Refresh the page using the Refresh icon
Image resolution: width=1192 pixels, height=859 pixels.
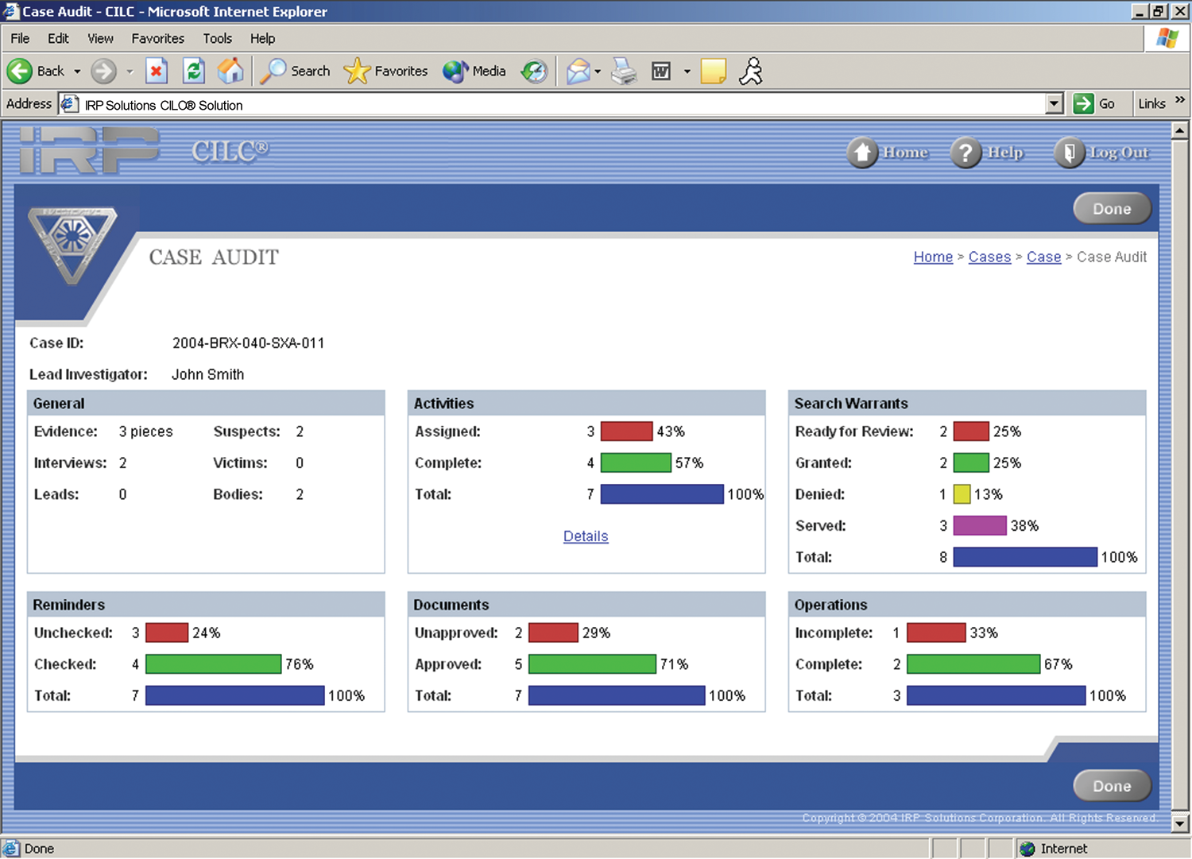193,72
